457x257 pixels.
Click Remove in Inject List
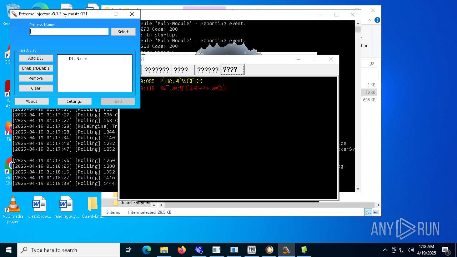click(36, 78)
